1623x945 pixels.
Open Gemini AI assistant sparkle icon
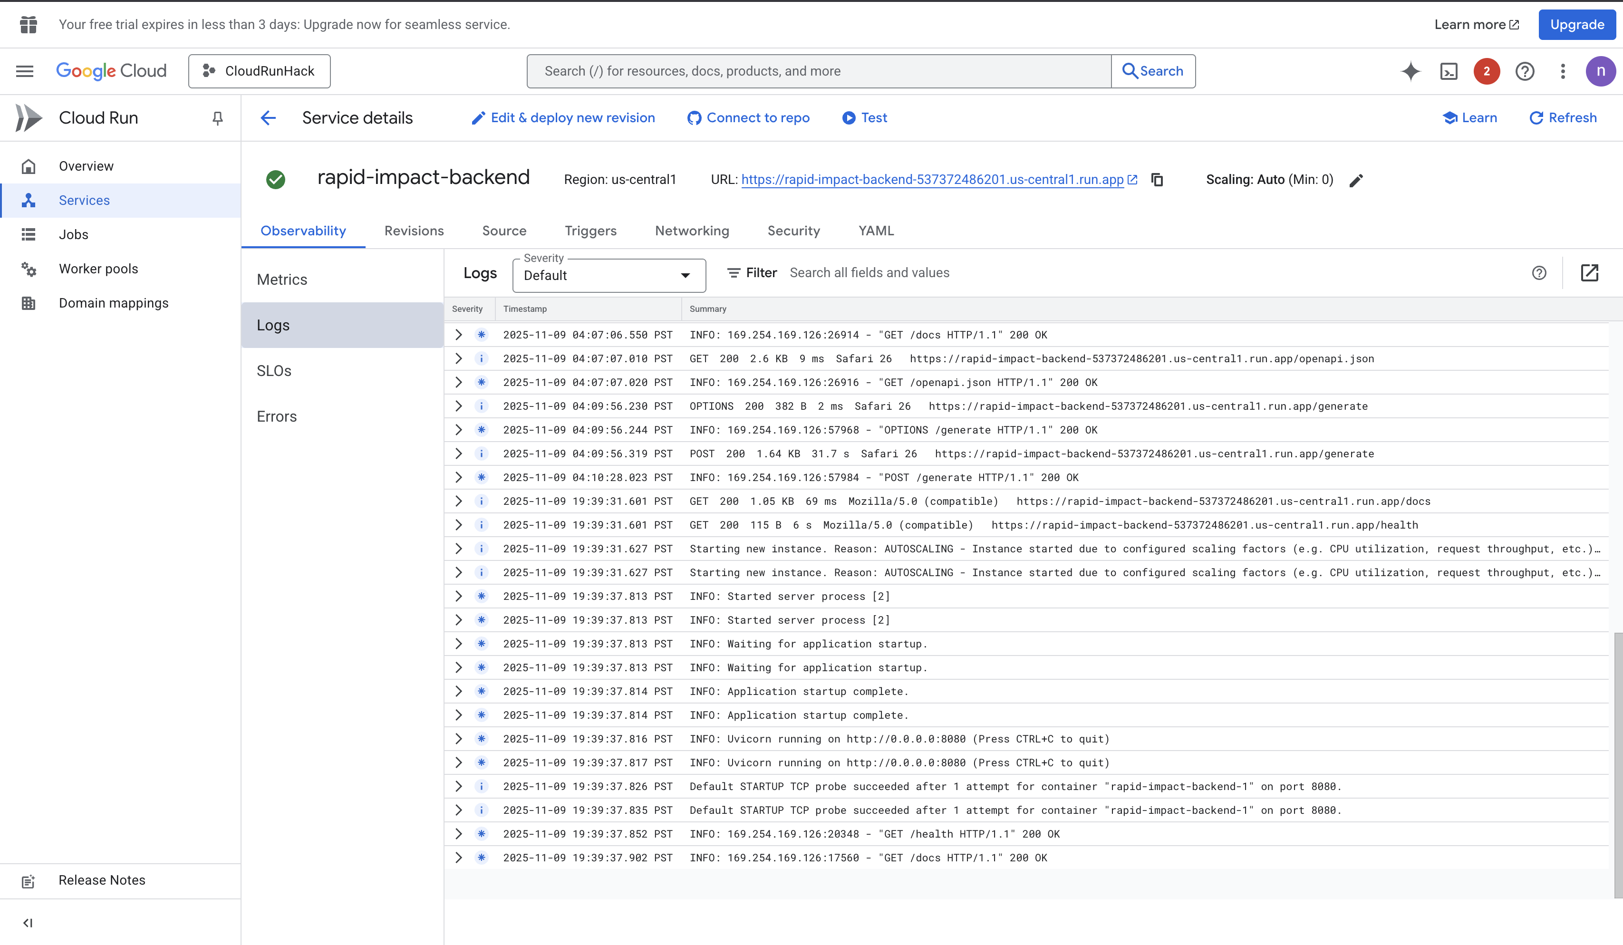(x=1410, y=71)
